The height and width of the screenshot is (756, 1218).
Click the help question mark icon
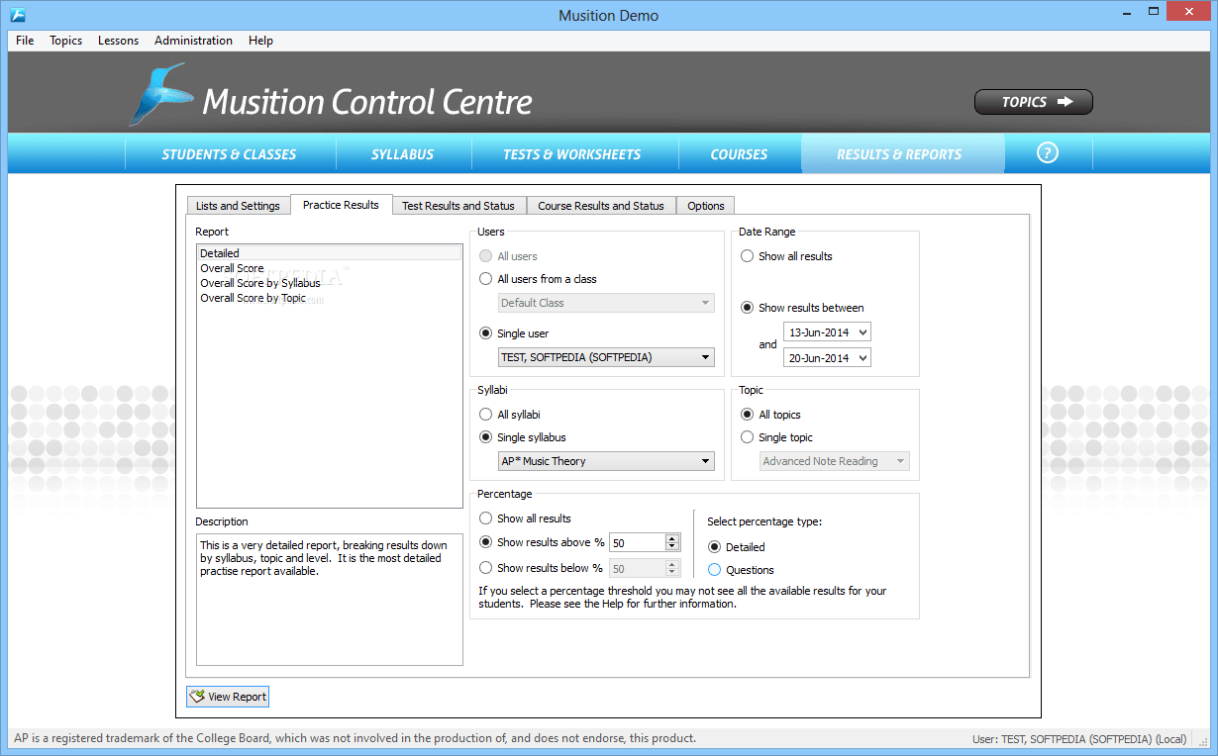pyautogui.click(x=1047, y=153)
